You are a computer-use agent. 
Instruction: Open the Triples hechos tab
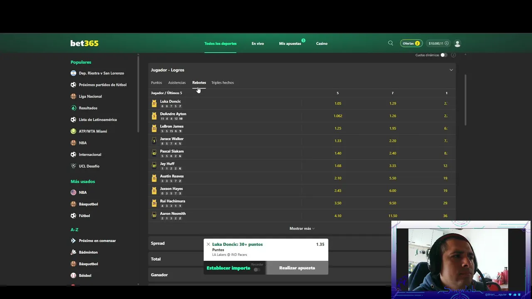(x=222, y=83)
